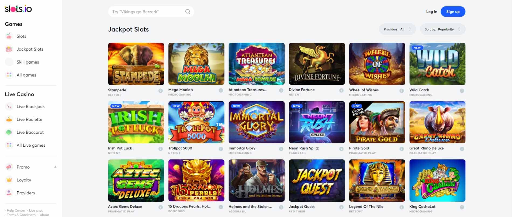Click the Promo megaphone icon
Viewport: 512px width, 217px height.
point(9,167)
